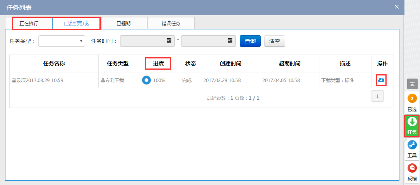Close the 任务列表 dialog
This screenshot has height=185, width=420.
(x=396, y=7)
